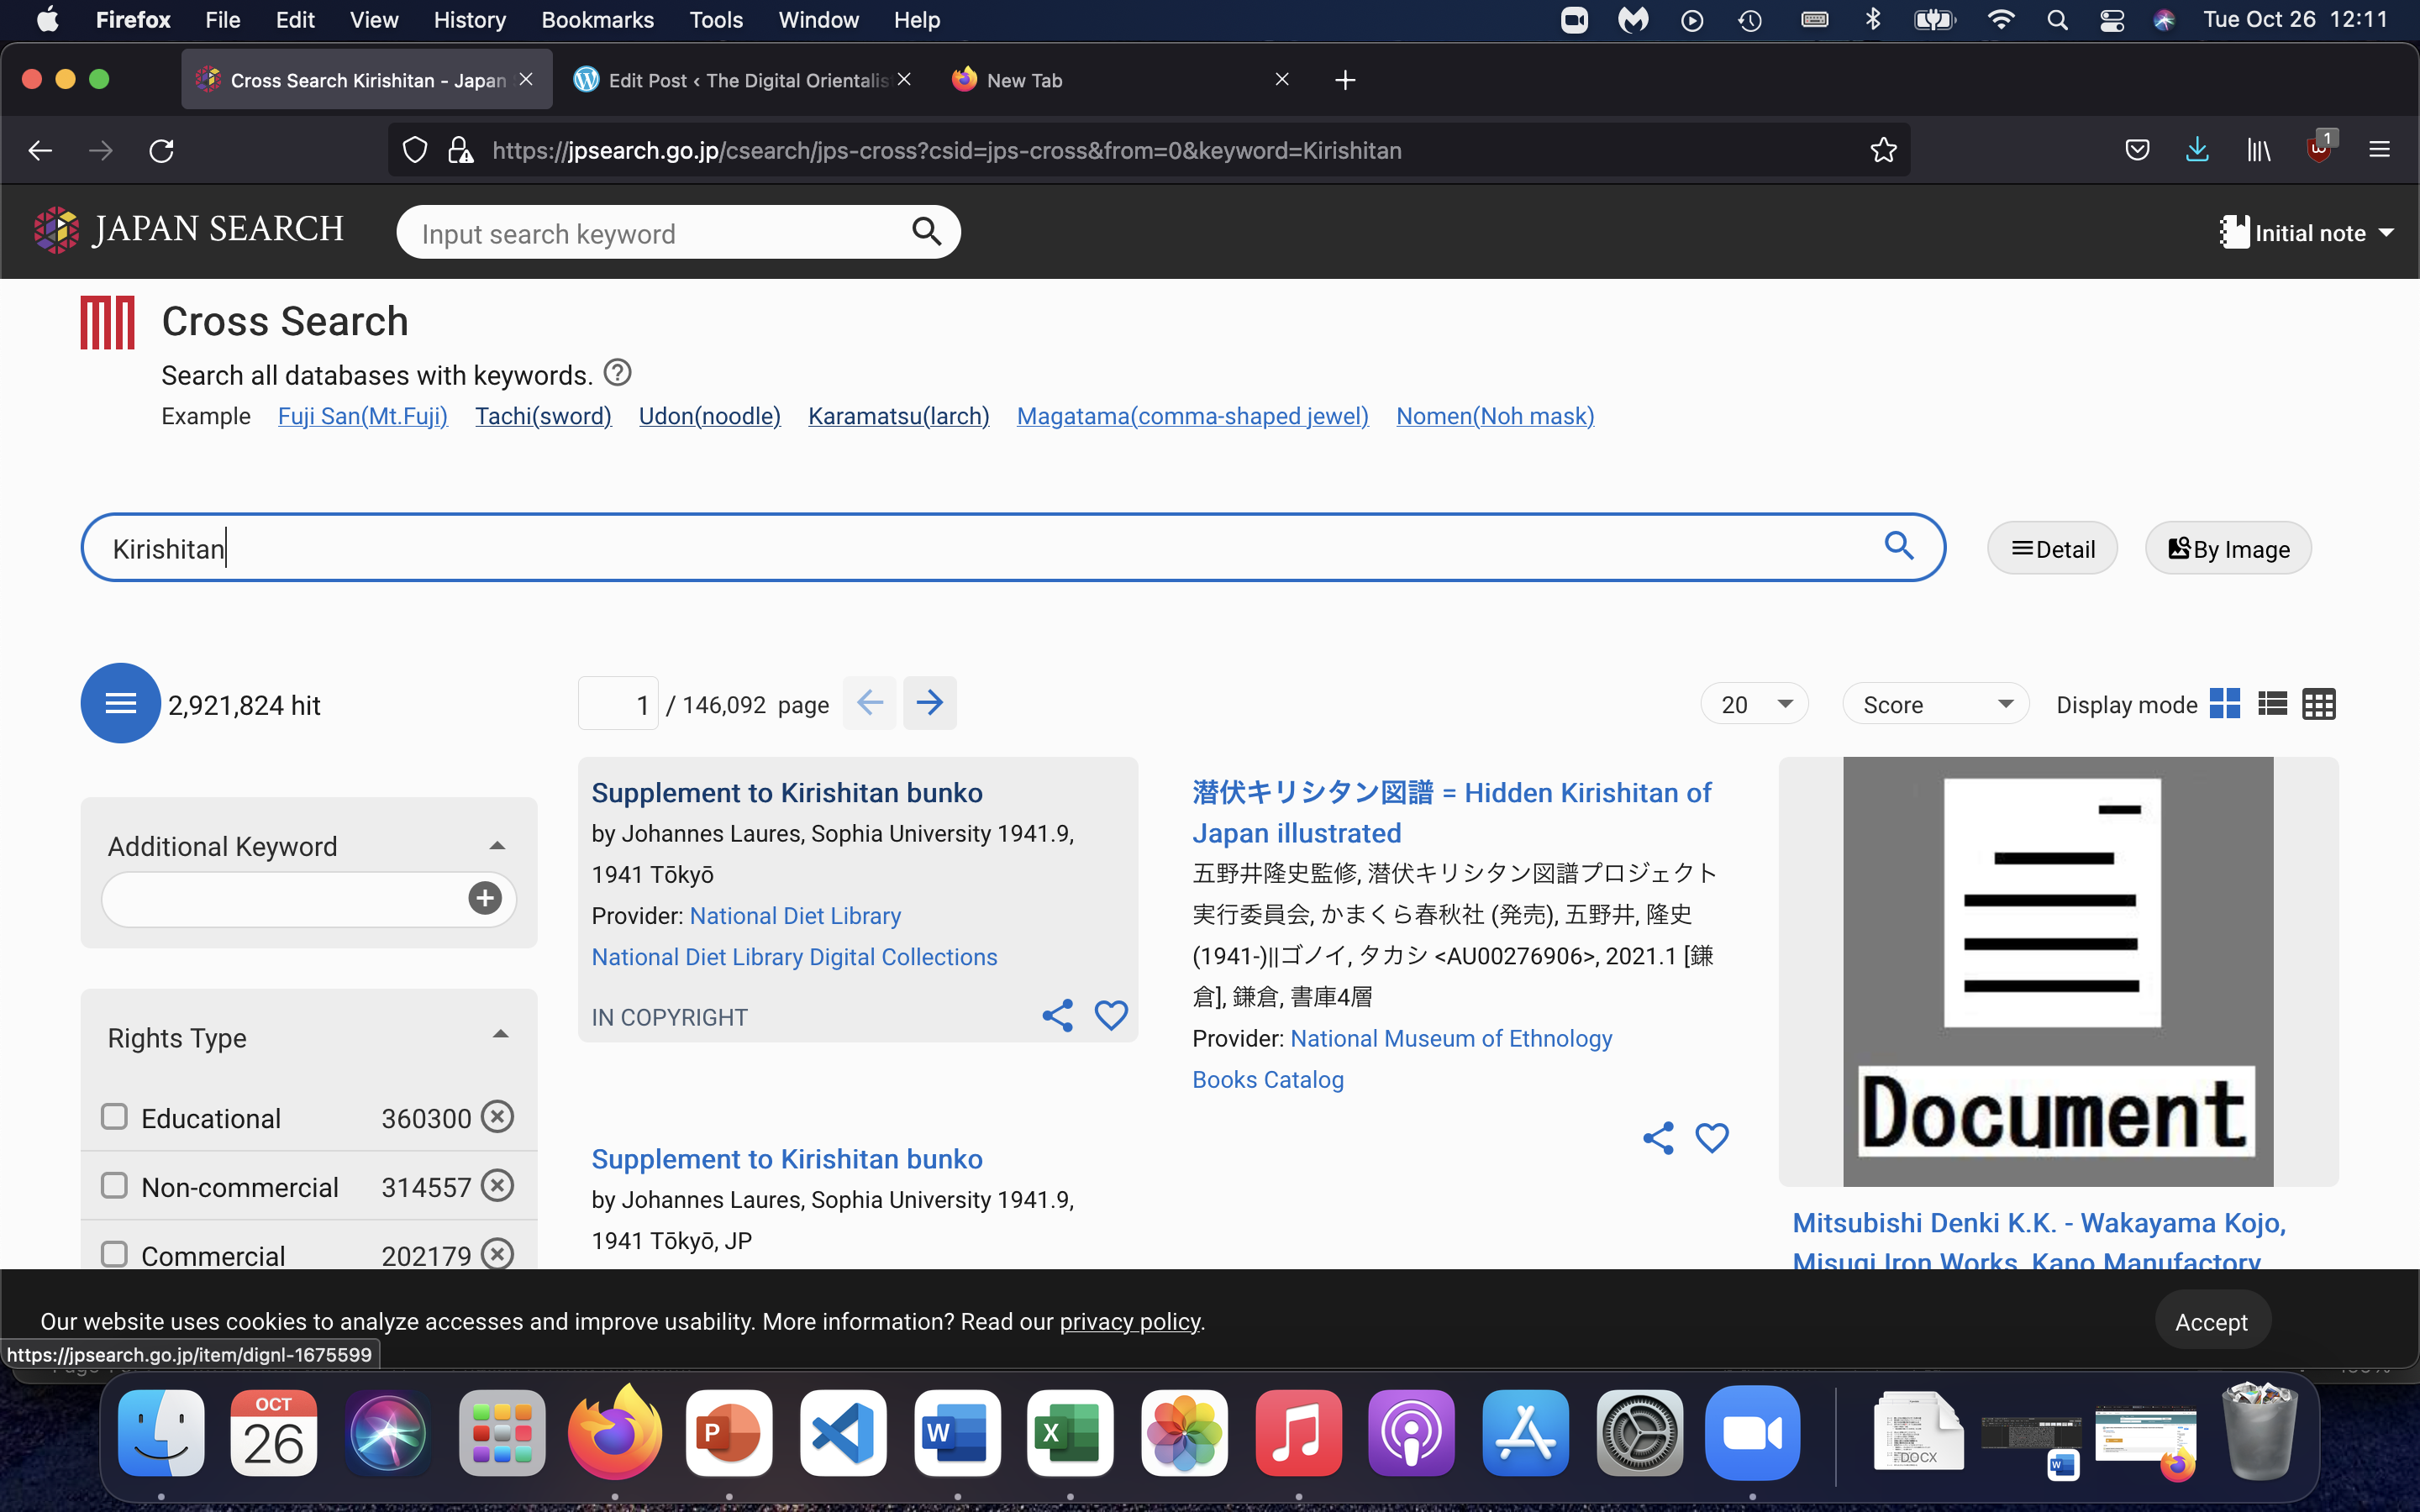Click the By Image search button
Screen dimensions: 2420x1512
(x=2228, y=549)
